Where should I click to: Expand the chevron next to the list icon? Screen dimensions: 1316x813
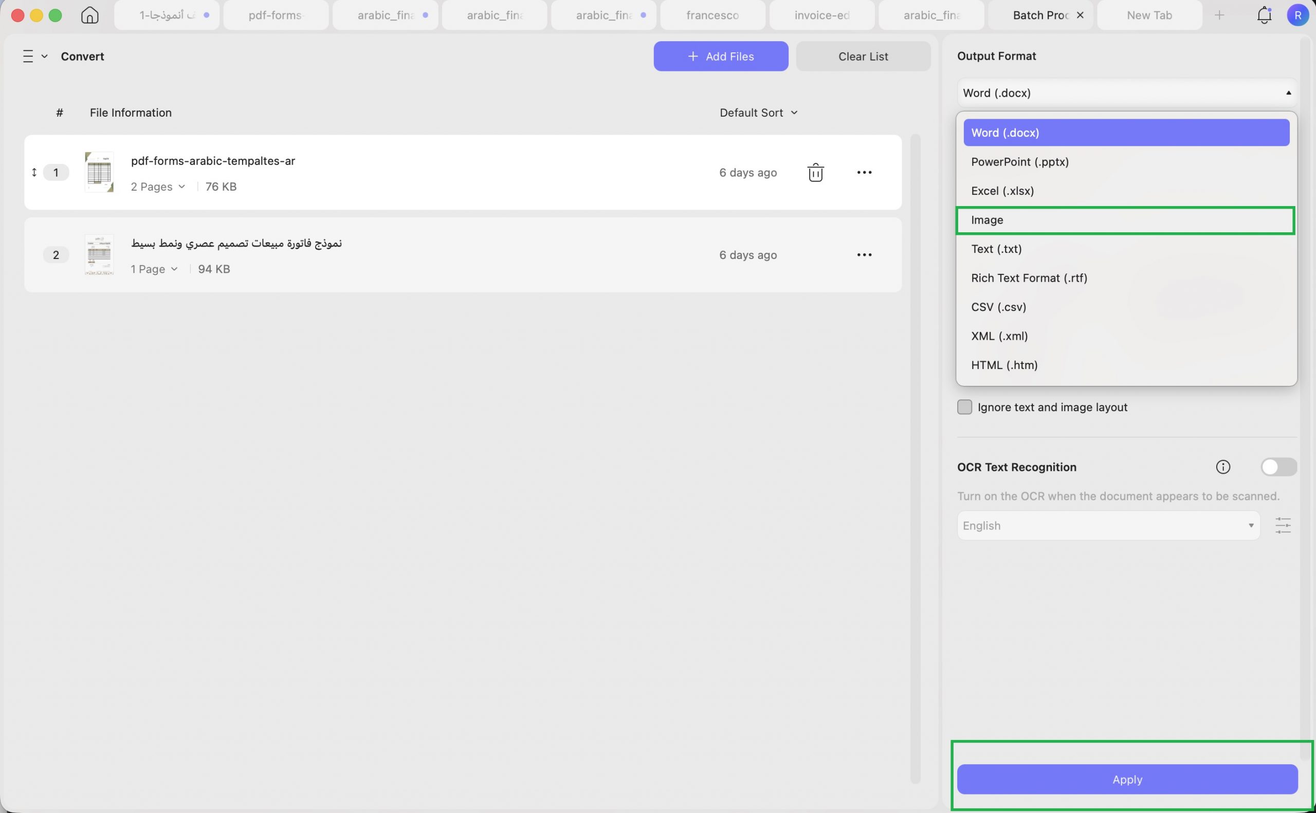click(45, 56)
